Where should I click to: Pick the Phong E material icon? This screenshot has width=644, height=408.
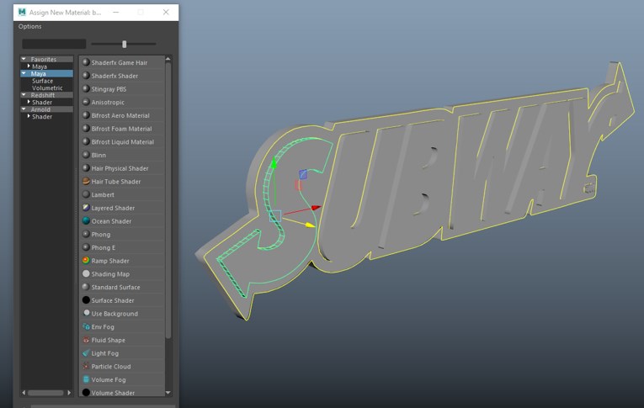tap(86, 247)
